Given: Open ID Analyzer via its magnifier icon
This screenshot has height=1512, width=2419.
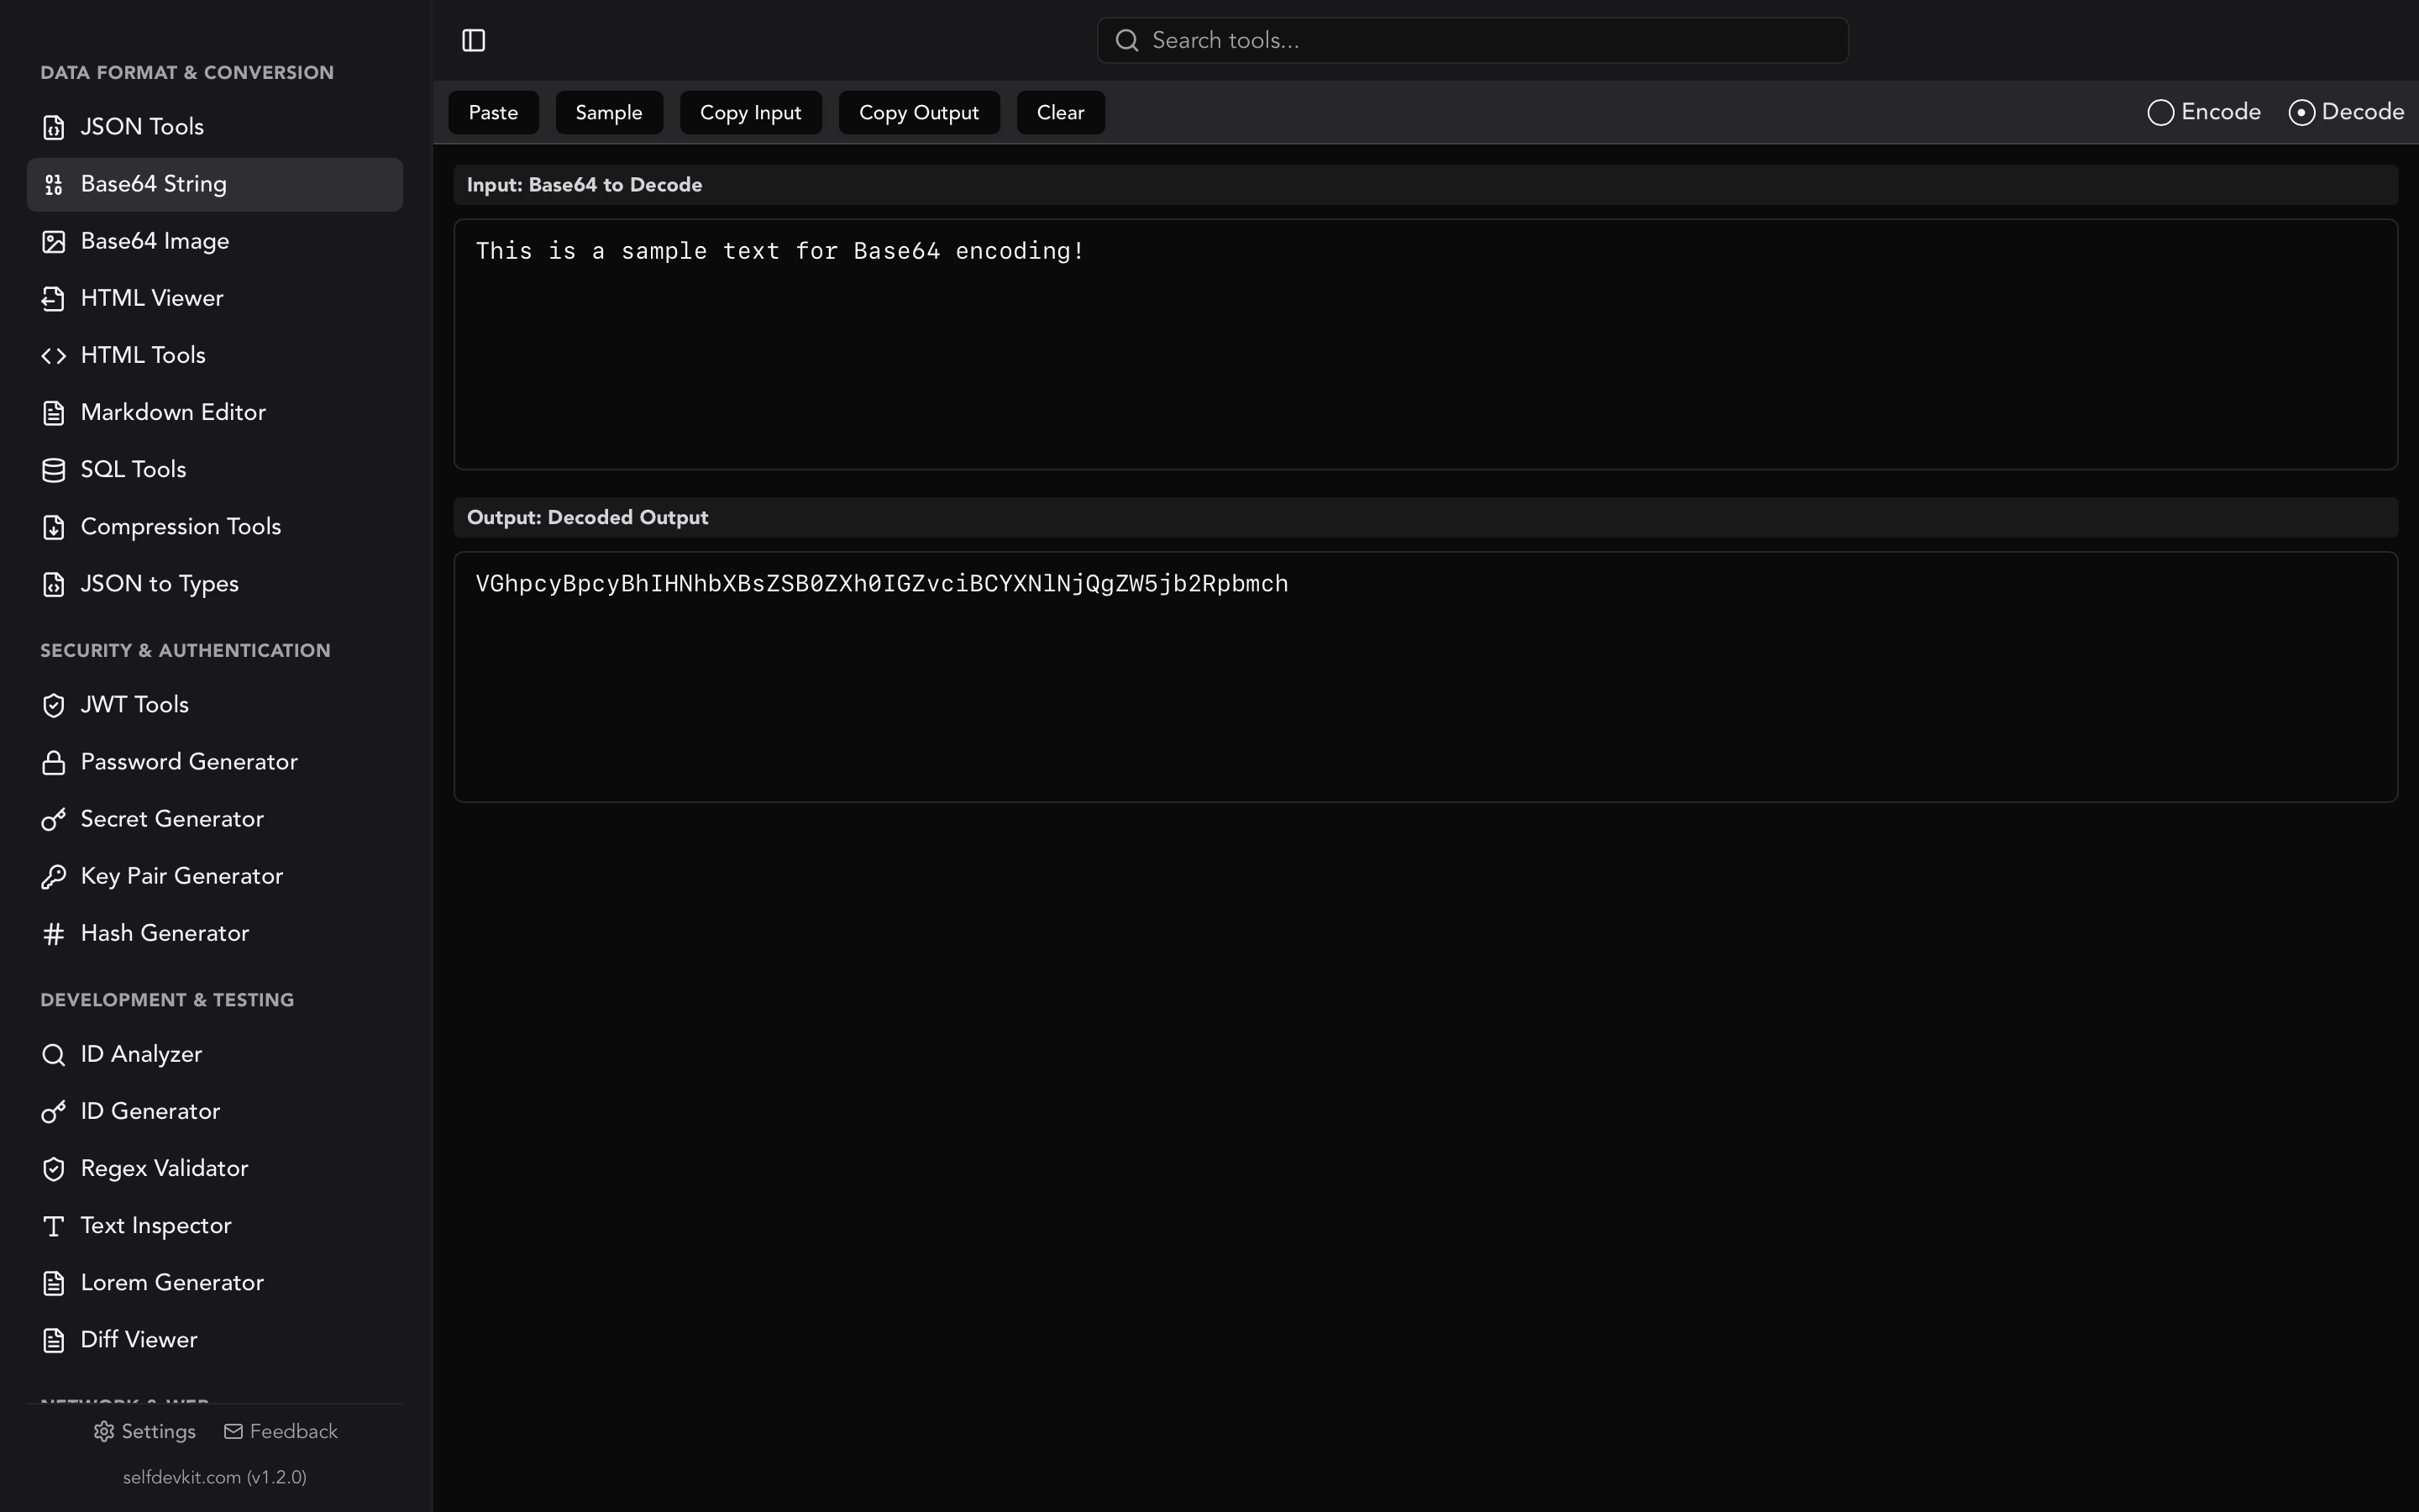Looking at the screenshot, I should coord(53,1054).
